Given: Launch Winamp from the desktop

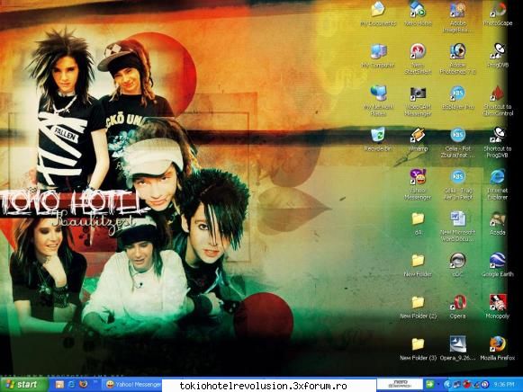Looking at the screenshot, I should [418, 139].
